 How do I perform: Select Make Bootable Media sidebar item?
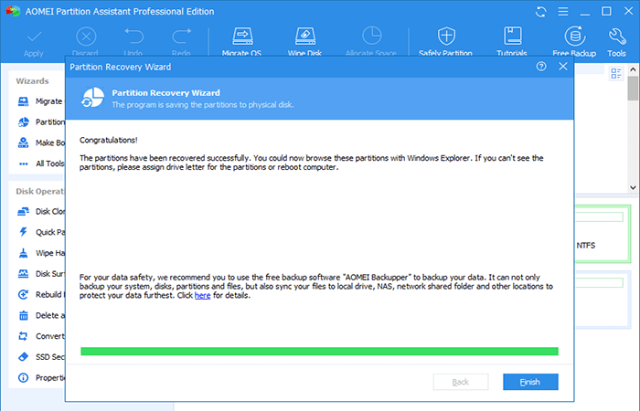click(40, 142)
